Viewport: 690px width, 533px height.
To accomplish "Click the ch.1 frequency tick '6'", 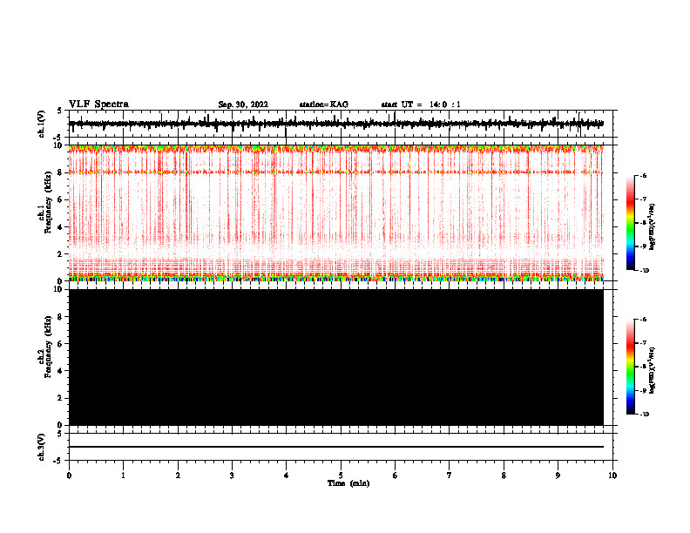I will point(61,199).
